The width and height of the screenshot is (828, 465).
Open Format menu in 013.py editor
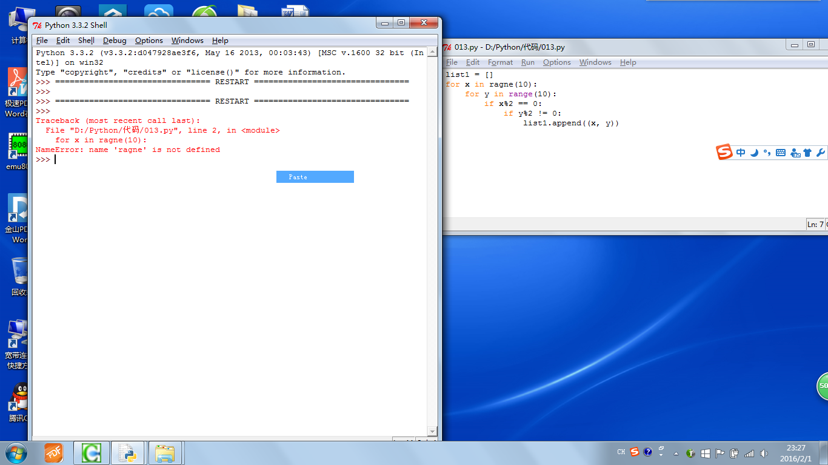[x=500, y=62]
